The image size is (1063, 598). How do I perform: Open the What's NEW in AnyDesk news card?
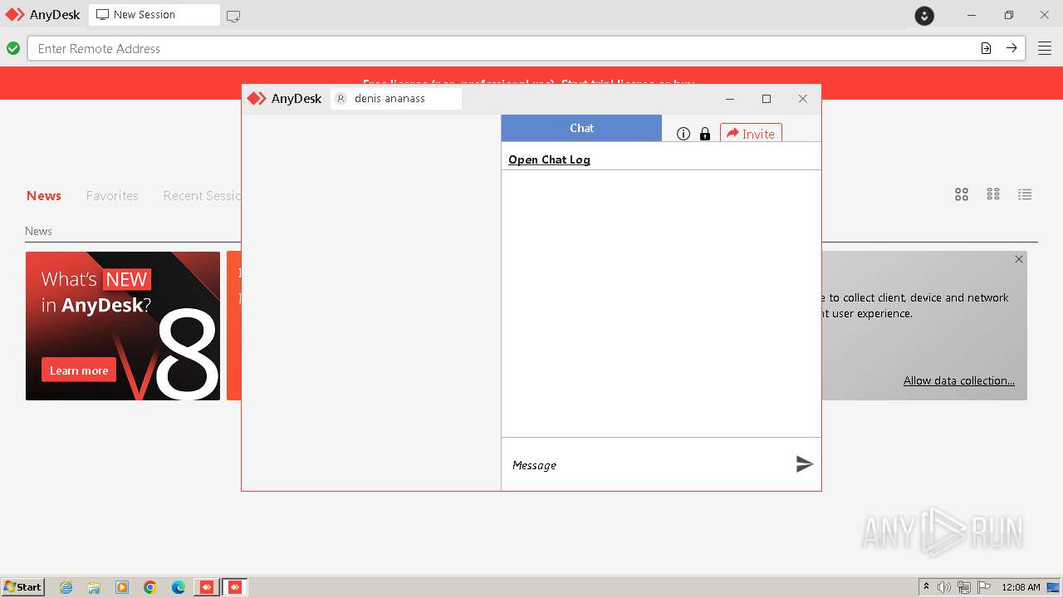tap(123, 326)
